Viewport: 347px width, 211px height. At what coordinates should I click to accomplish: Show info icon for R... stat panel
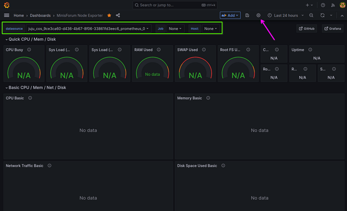pyautogui.click(x=305, y=69)
